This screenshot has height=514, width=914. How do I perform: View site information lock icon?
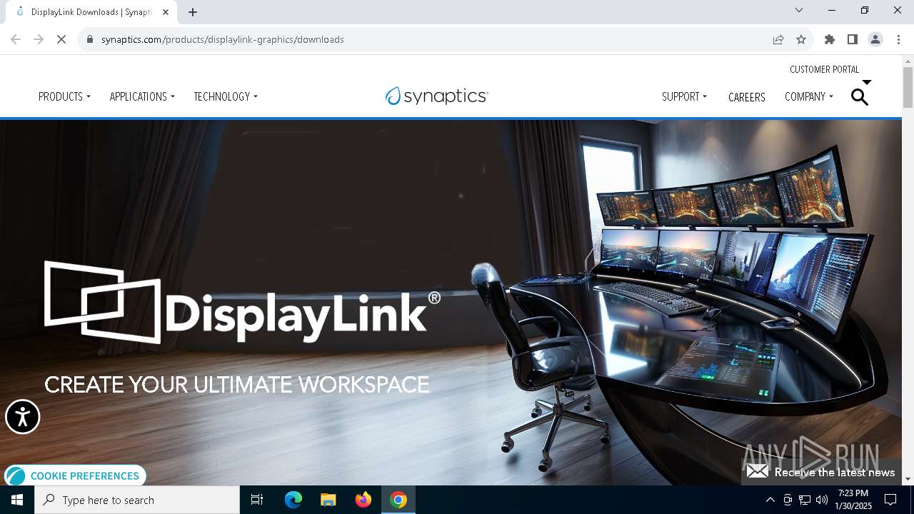pos(90,39)
